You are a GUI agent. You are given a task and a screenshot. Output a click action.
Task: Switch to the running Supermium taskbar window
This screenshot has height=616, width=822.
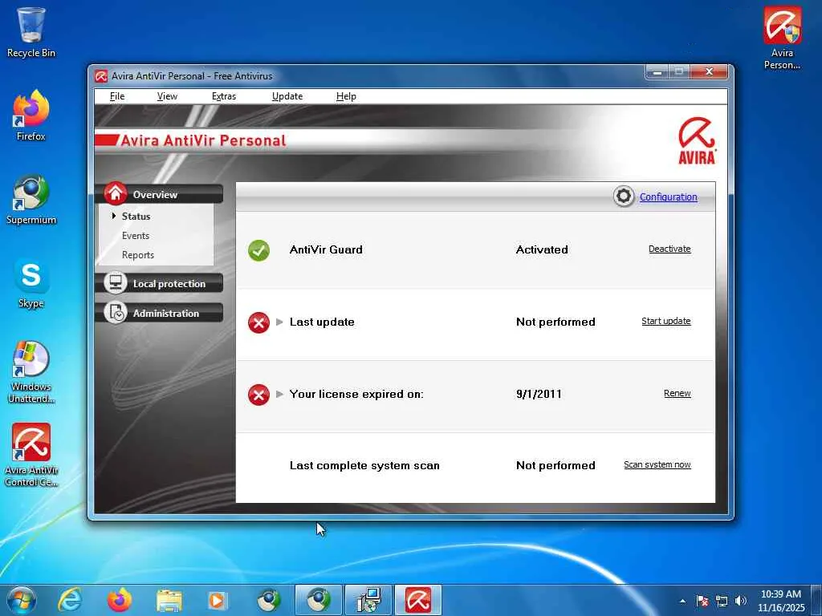(x=318, y=600)
